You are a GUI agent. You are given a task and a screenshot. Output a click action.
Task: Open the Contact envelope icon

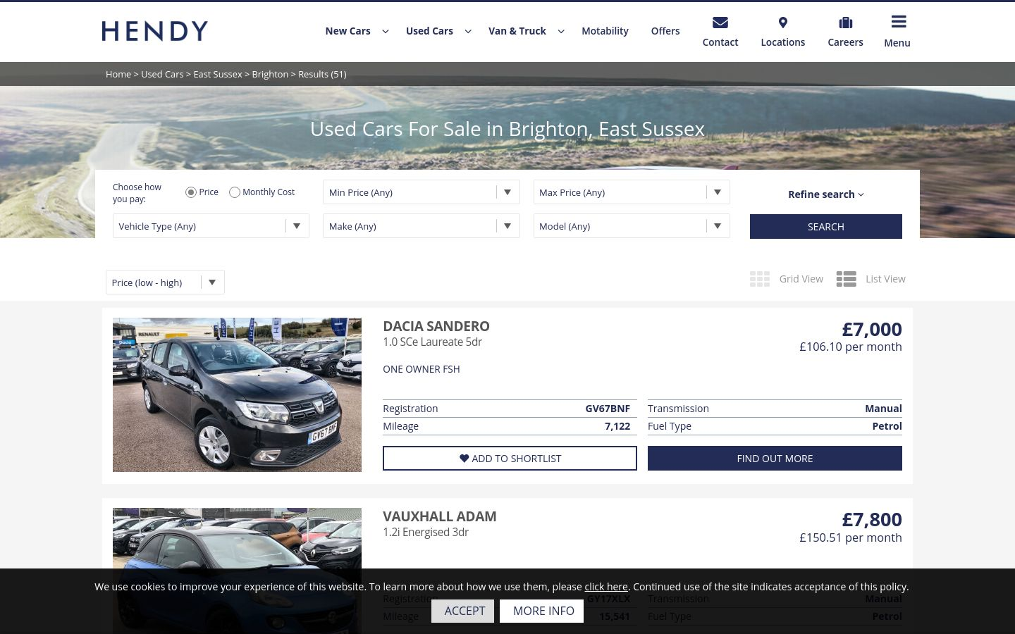720,23
